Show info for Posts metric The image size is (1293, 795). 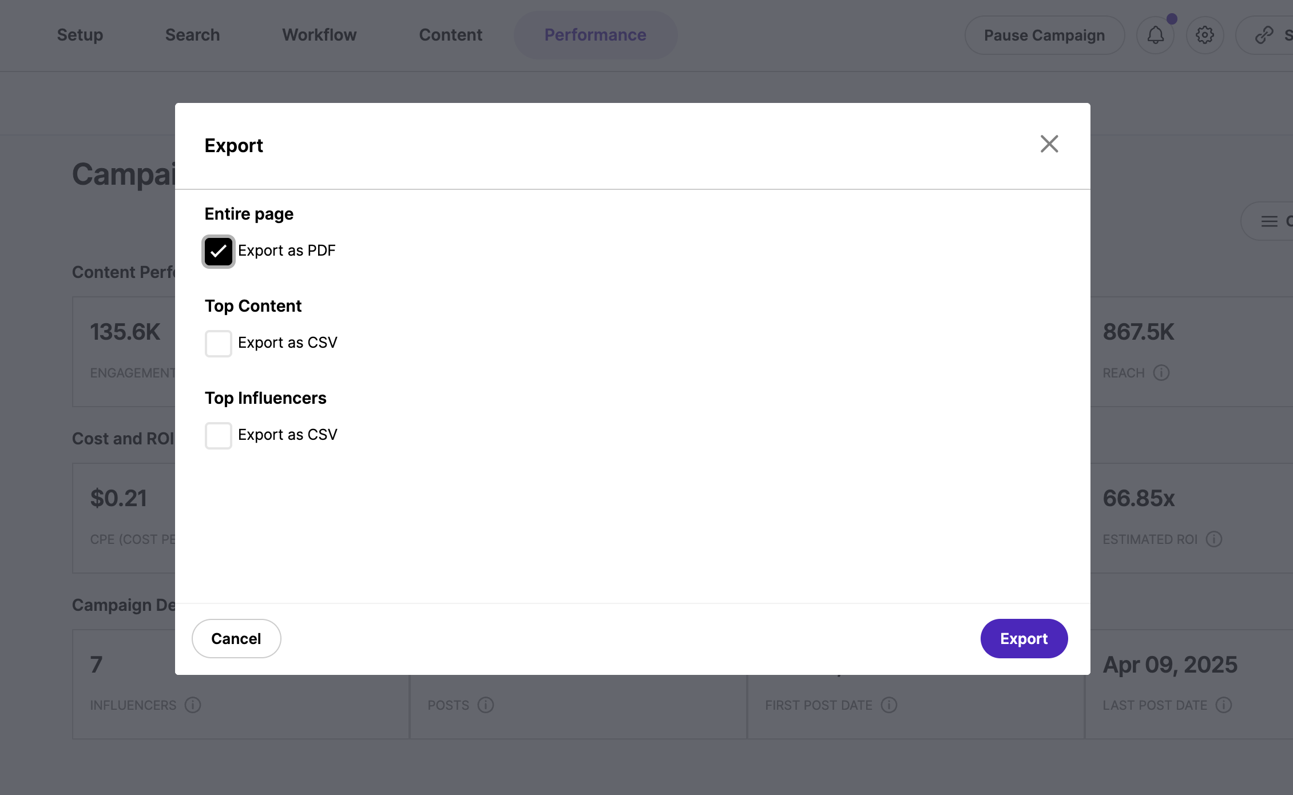(x=486, y=705)
